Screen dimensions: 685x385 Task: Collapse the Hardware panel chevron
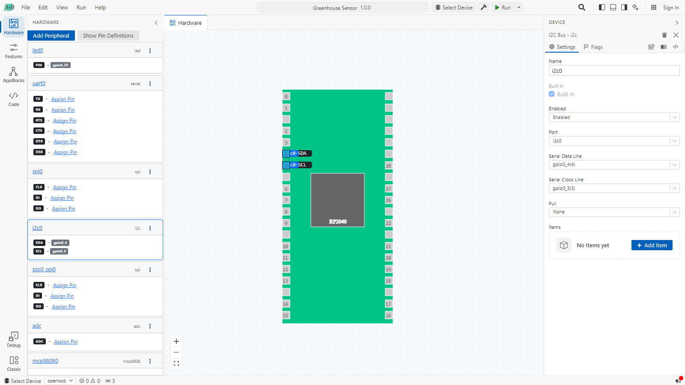click(x=156, y=23)
